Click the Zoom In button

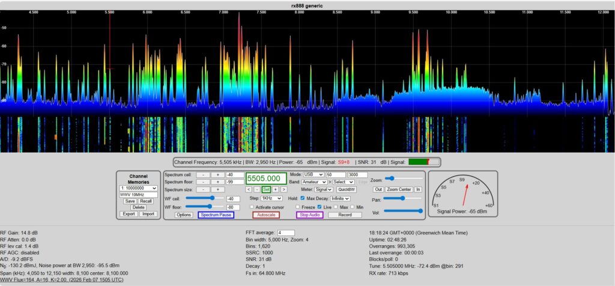(x=418, y=189)
